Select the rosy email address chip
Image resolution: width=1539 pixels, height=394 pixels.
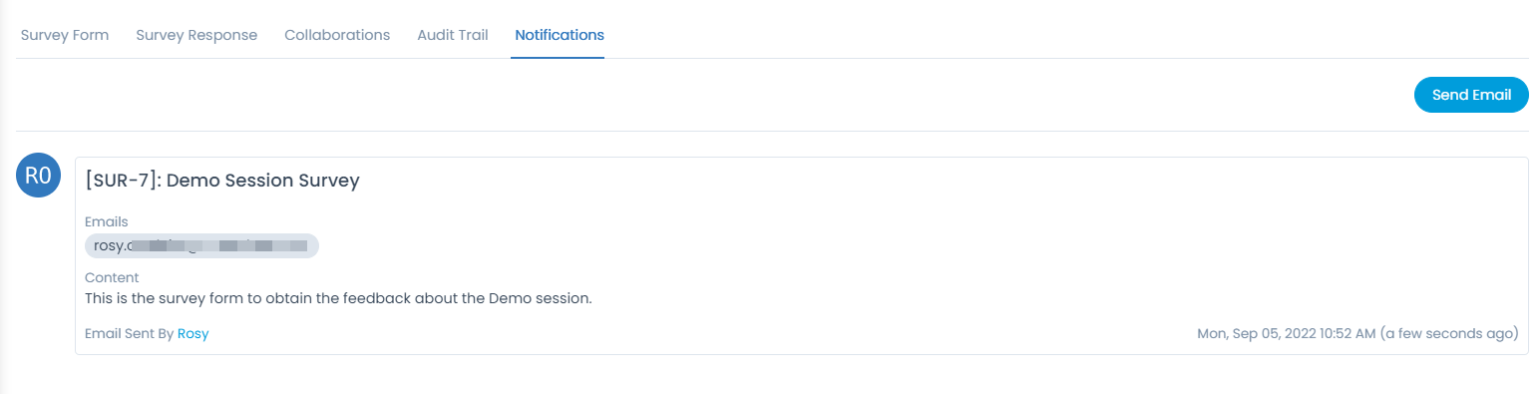pyautogui.click(x=201, y=245)
